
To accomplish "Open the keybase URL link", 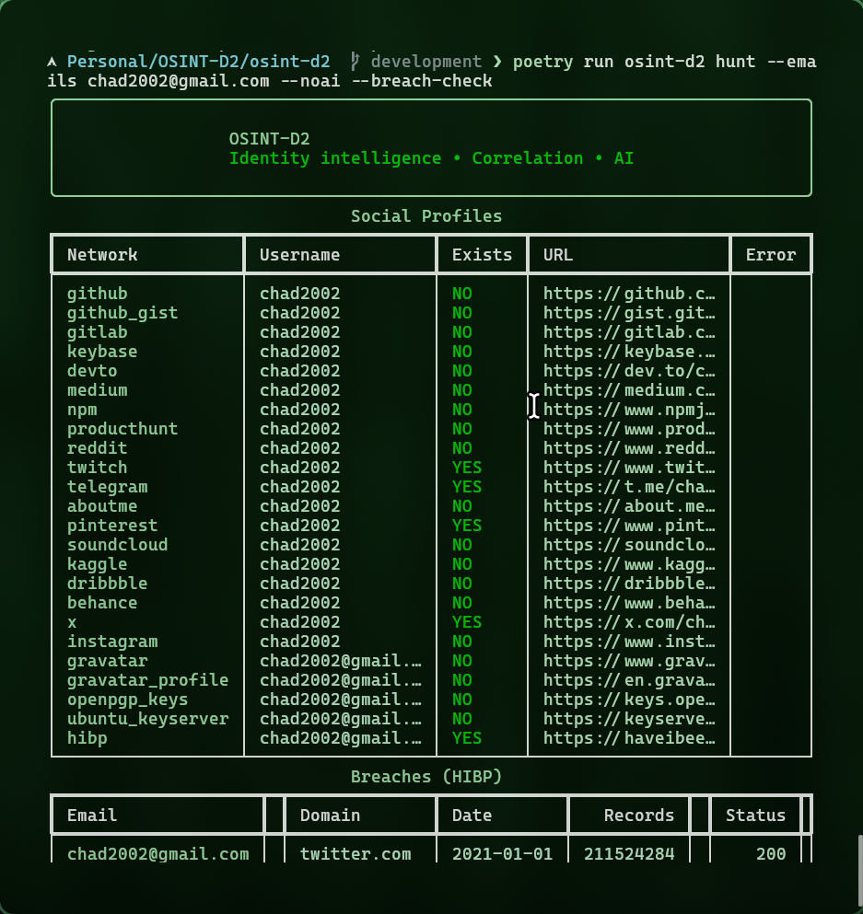I will (x=629, y=352).
